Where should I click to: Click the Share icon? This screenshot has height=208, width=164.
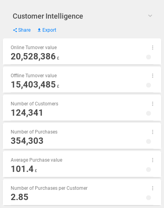[15, 30]
